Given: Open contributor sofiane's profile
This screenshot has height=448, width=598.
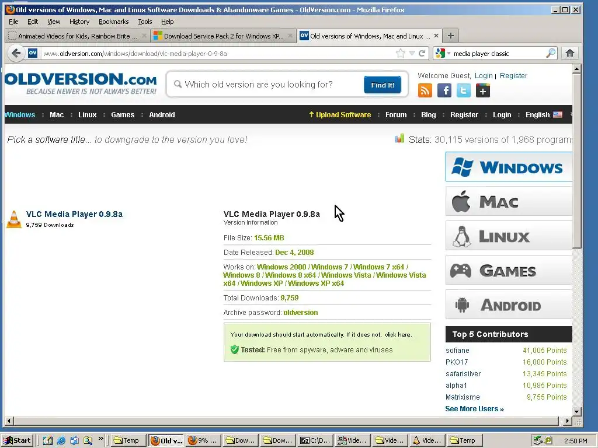Looking at the screenshot, I should tap(457, 350).
